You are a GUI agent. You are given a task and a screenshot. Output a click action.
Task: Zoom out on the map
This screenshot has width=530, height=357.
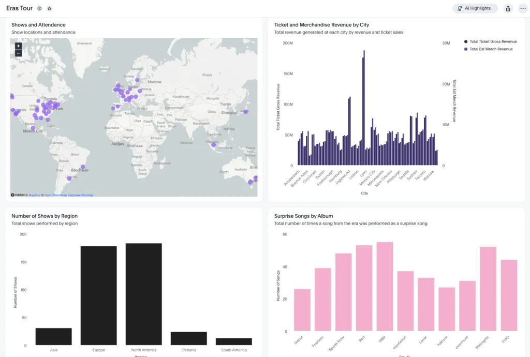(18, 53)
